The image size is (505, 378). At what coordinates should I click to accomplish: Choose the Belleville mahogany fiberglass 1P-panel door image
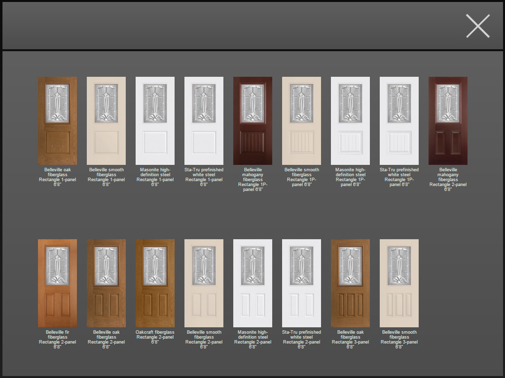coord(252,121)
